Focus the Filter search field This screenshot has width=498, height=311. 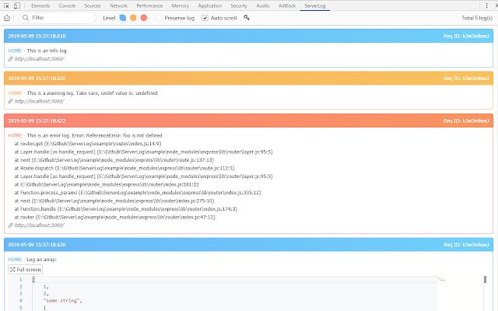pyautogui.click(x=58, y=18)
